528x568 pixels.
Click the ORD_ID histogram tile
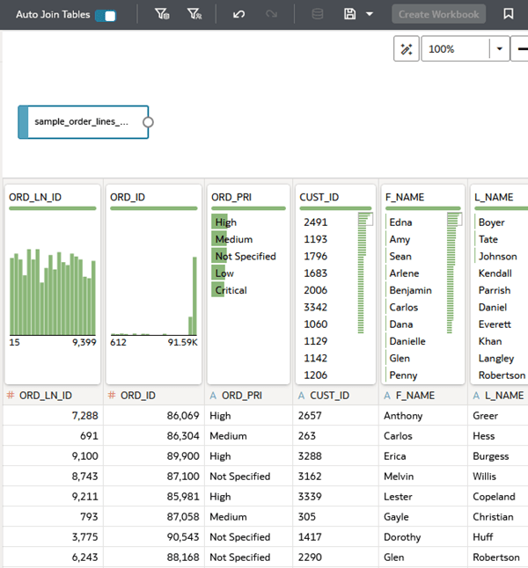154,284
